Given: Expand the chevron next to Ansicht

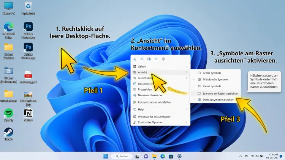Looking at the screenshot, I should click(187, 72).
